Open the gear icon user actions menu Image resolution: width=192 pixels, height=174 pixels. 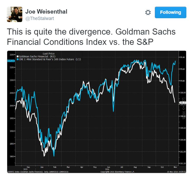pos(148,13)
